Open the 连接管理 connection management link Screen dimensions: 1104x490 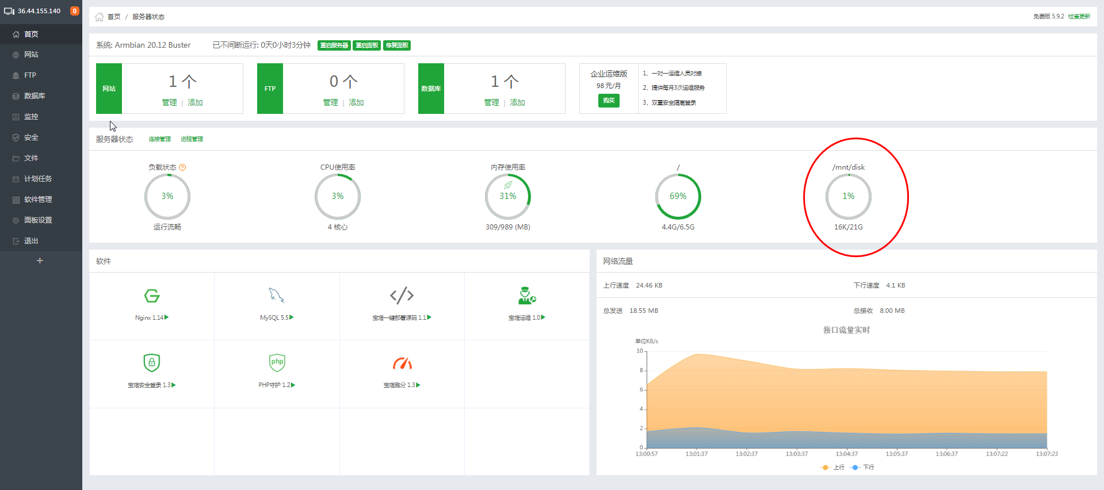tap(159, 139)
